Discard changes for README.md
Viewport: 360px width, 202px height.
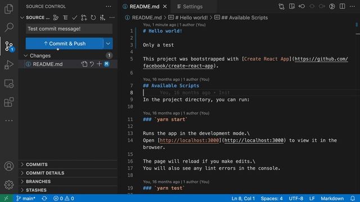(92, 64)
